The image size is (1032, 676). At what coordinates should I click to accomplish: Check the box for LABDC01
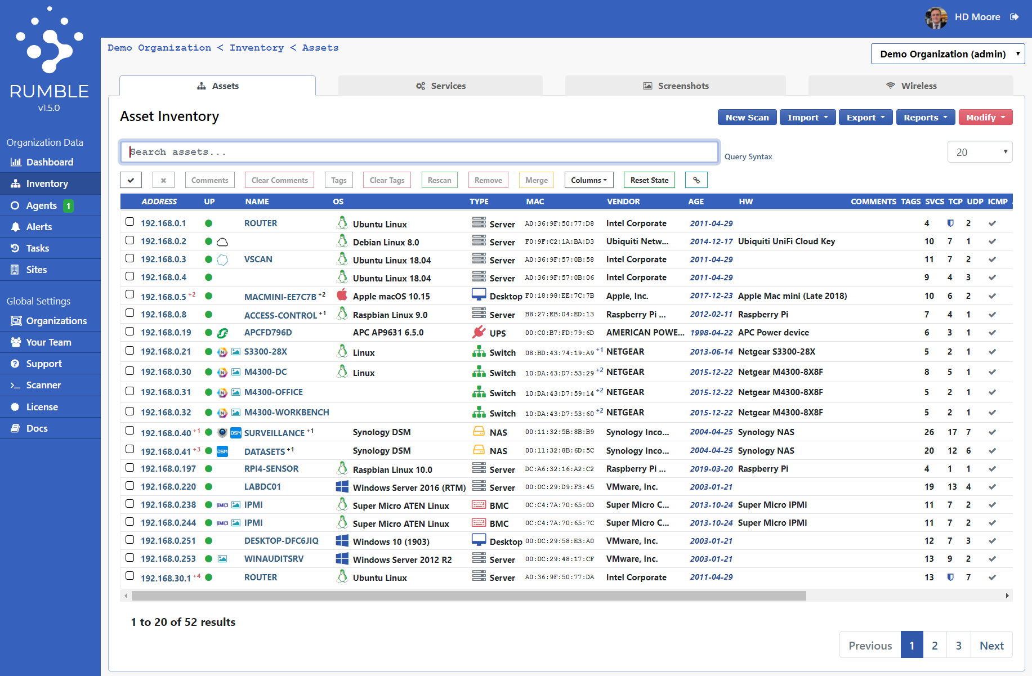click(129, 486)
